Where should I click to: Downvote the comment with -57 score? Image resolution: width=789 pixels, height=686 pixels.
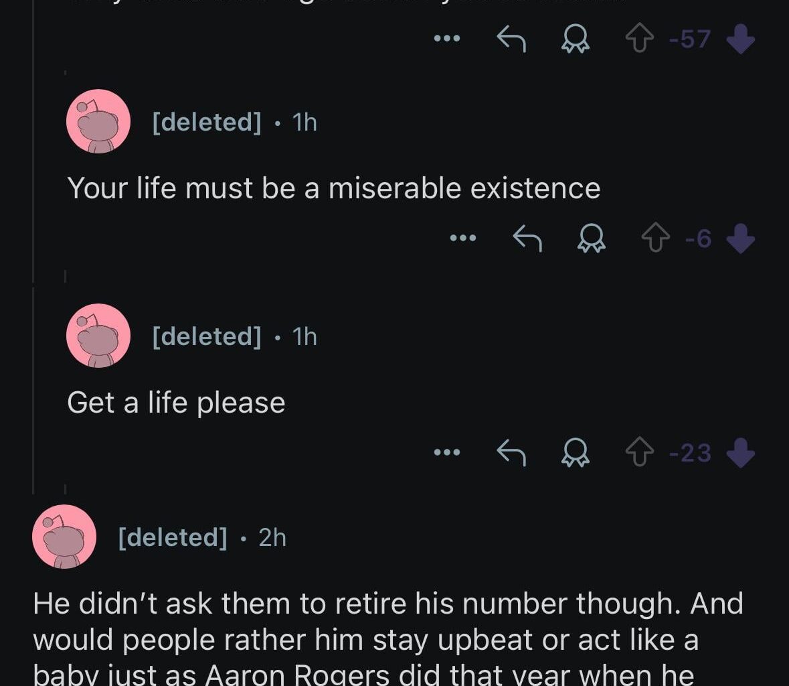click(x=739, y=39)
